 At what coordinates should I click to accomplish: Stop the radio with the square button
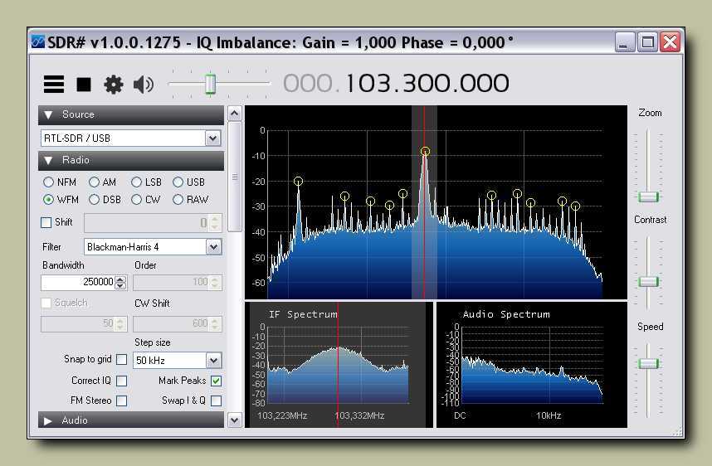pyautogui.click(x=84, y=85)
